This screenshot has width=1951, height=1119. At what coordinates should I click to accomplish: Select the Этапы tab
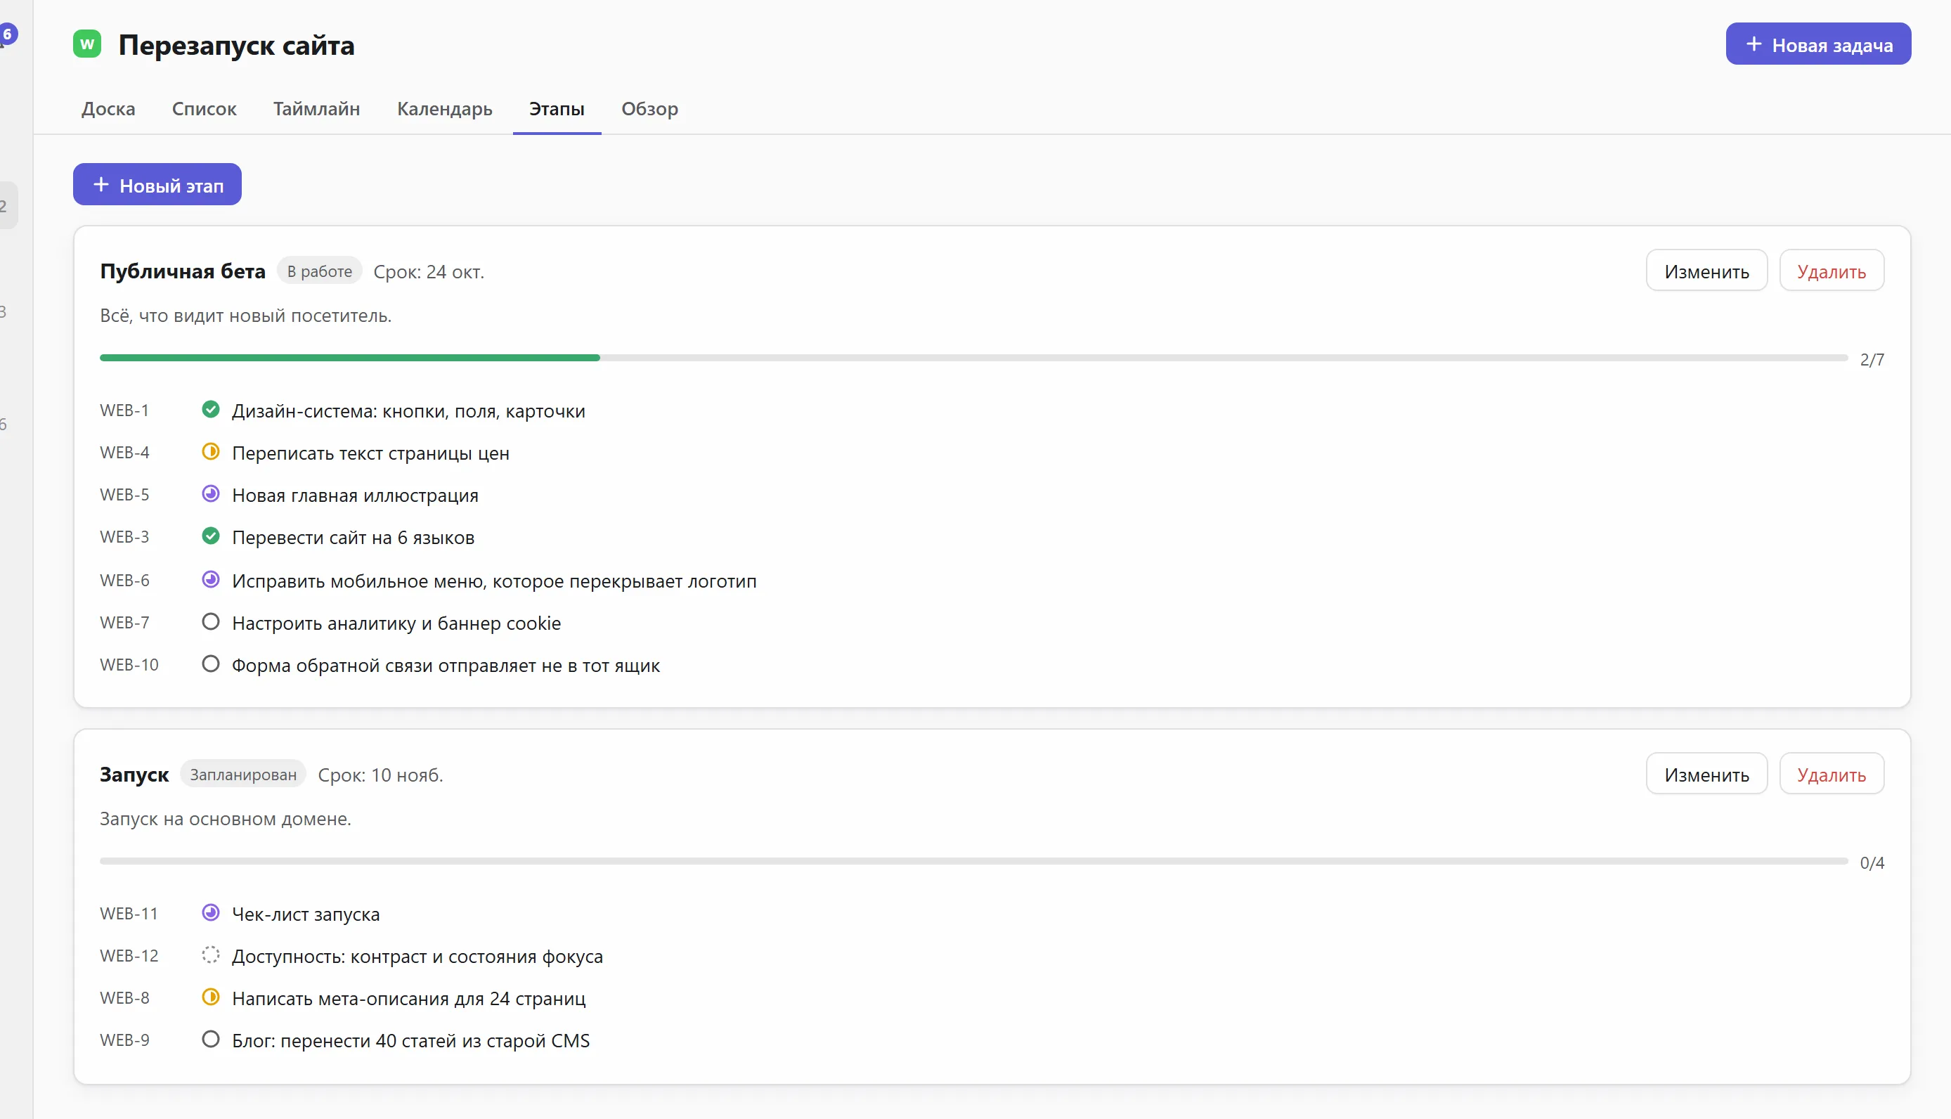pos(557,109)
